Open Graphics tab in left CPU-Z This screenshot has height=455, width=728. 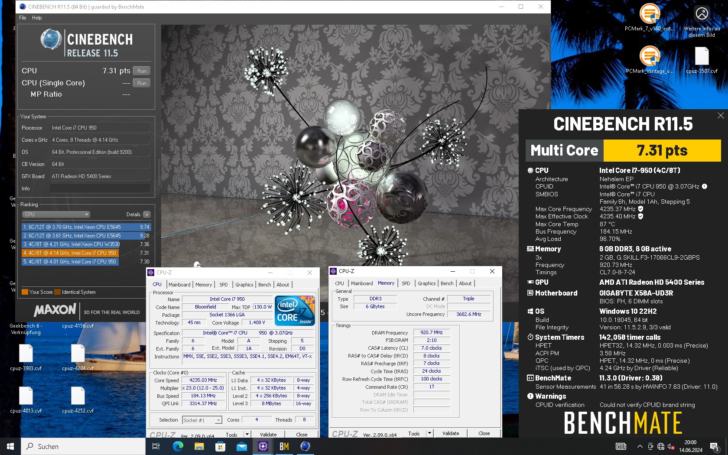coord(244,285)
